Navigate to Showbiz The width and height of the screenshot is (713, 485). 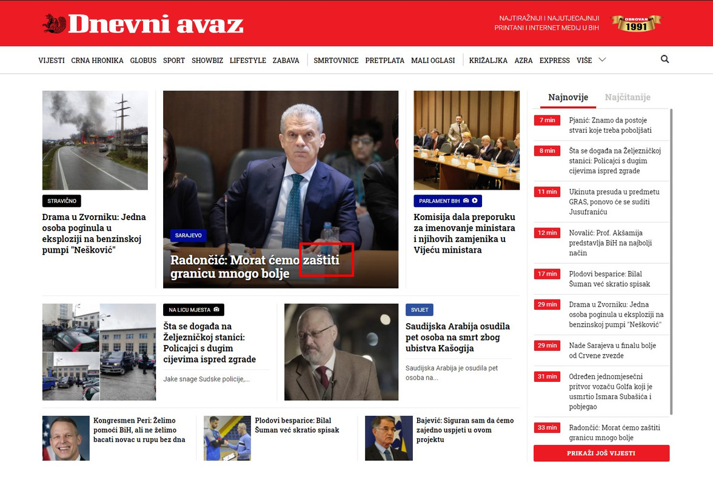pyautogui.click(x=207, y=60)
